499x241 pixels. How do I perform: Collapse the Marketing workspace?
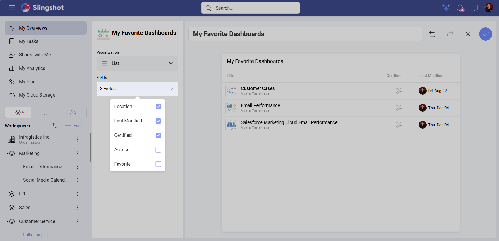7,153
